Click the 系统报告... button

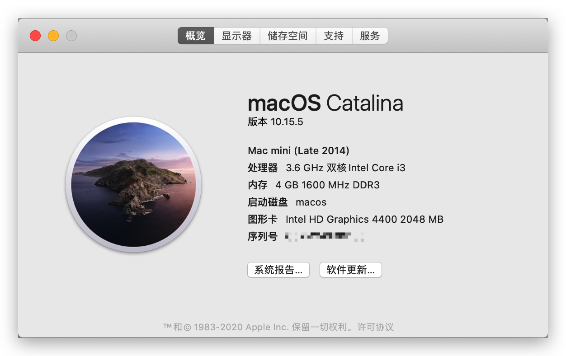(278, 270)
